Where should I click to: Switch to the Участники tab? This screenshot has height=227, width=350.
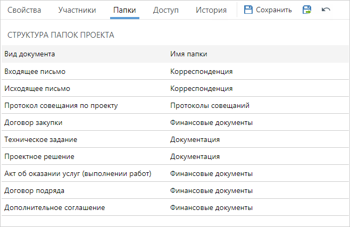(77, 10)
